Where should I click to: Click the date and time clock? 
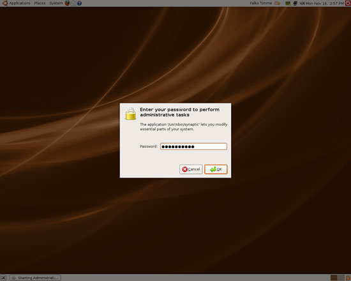[x=325, y=3]
